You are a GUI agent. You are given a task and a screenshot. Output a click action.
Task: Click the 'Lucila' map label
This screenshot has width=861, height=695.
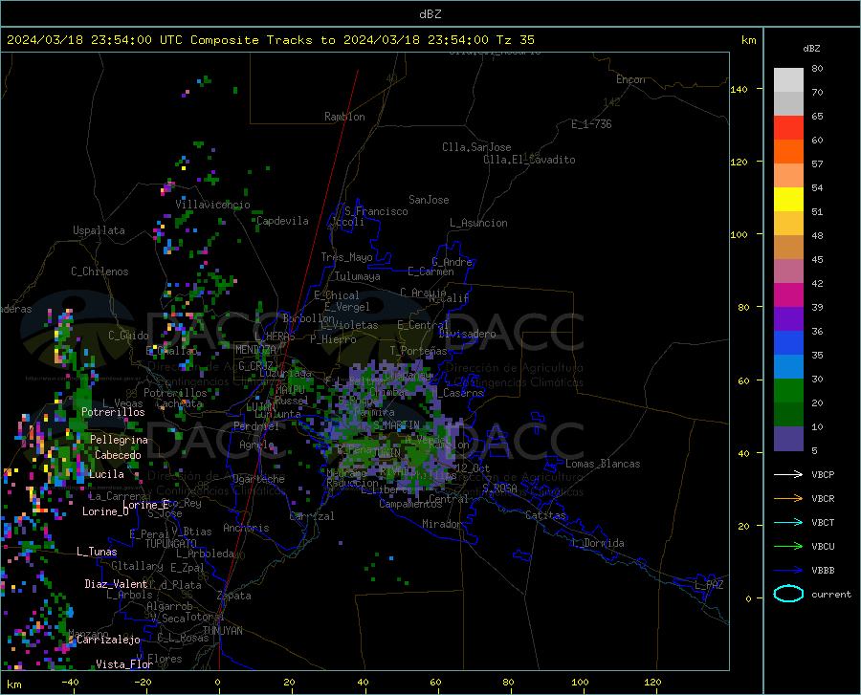pyautogui.click(x=106, y=474)
